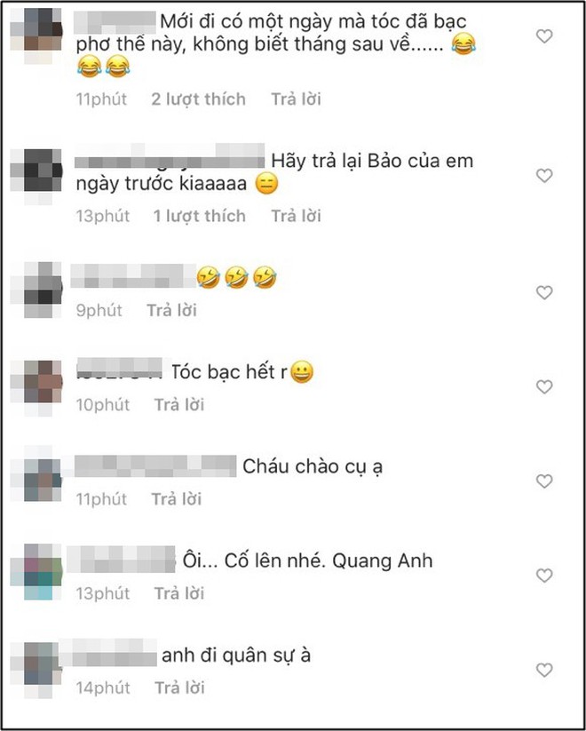Tap heart beside the three laughing emojis comment
This screenshot has width=586, height=731.
(x=544, y=292)
